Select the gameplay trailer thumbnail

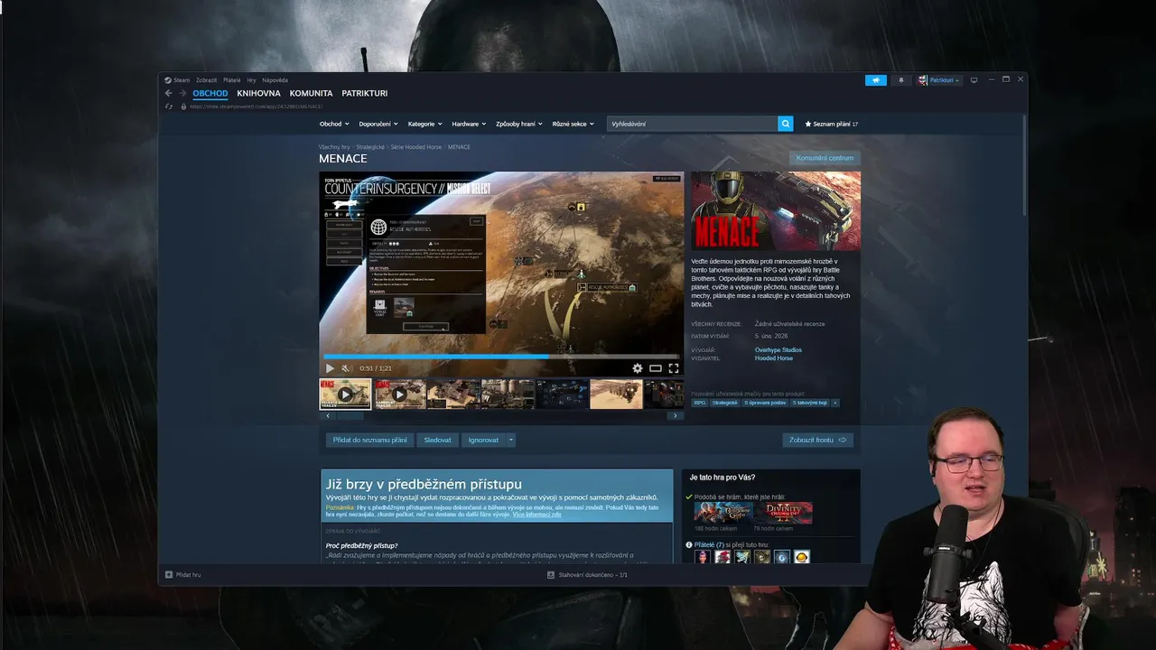pyautogui.click(x=400, y=394)
